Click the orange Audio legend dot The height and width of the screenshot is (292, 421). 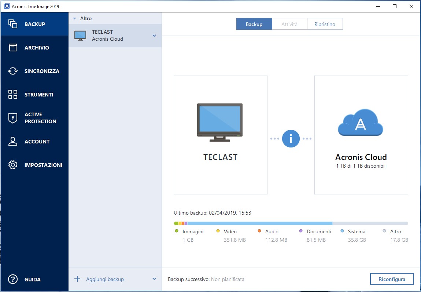(x=259, y=231)
